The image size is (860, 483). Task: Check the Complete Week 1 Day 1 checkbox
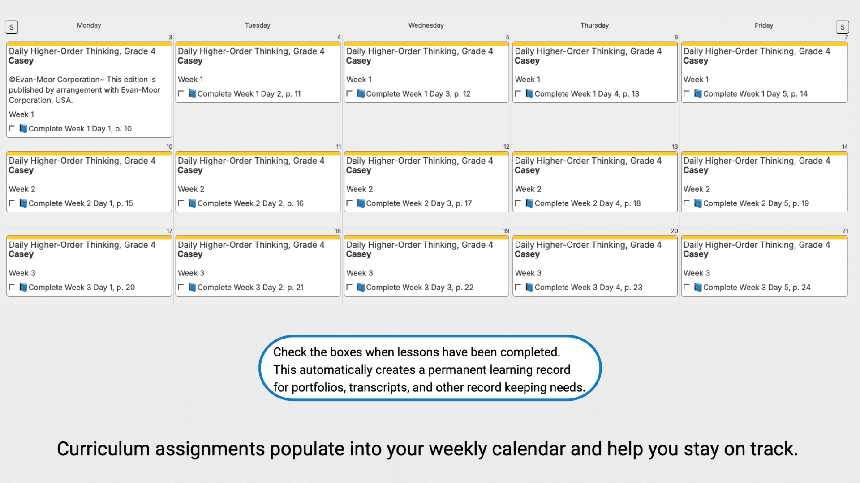point(12,128)
